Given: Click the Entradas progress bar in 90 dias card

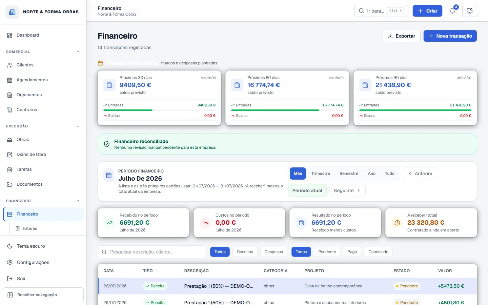Looking at the screenshot, I should (415, 110).
